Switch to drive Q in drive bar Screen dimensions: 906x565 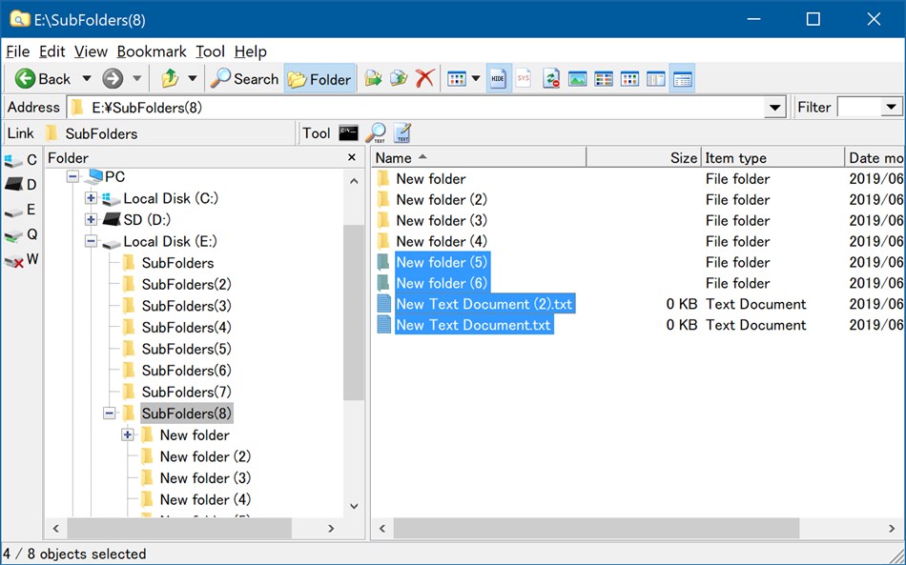21,234
